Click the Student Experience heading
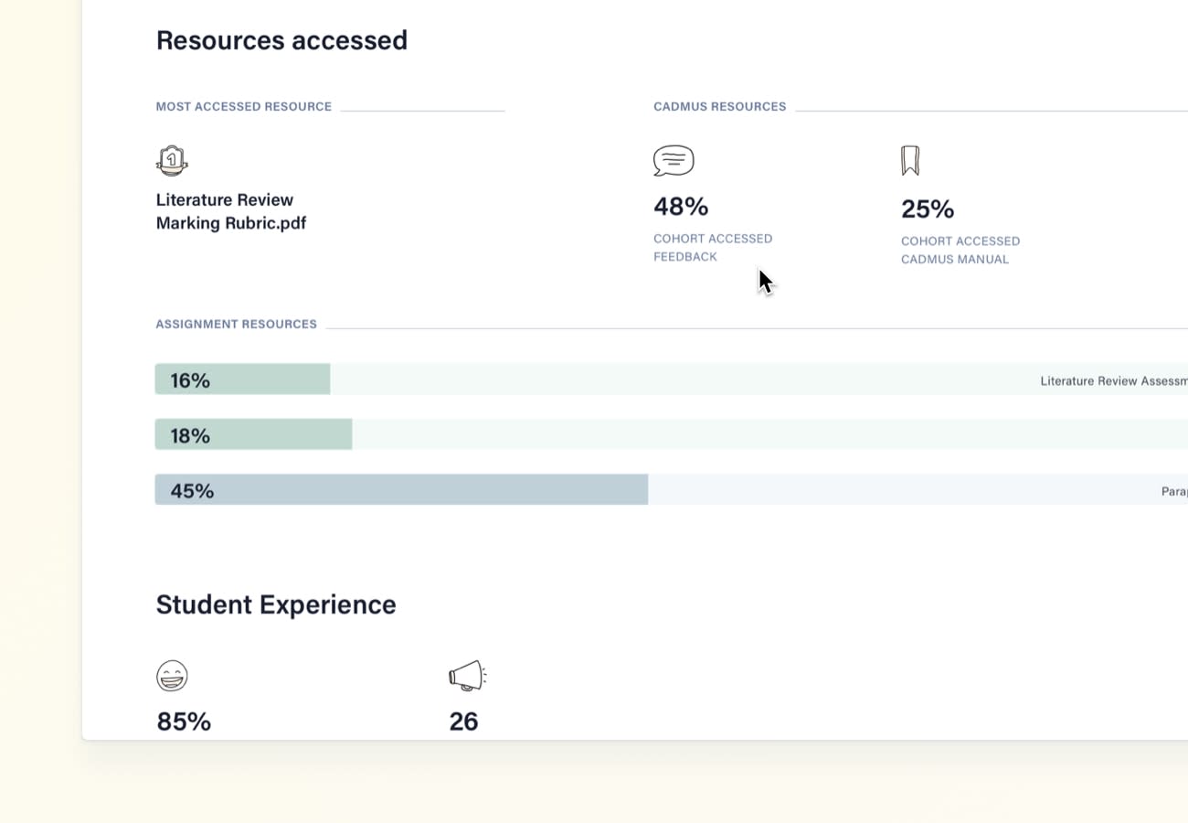Screen dimensions: 1188x823 [x=276, y=604]
